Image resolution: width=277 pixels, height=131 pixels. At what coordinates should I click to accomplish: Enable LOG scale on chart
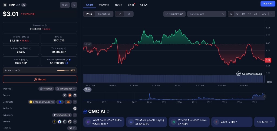(264, 14)
